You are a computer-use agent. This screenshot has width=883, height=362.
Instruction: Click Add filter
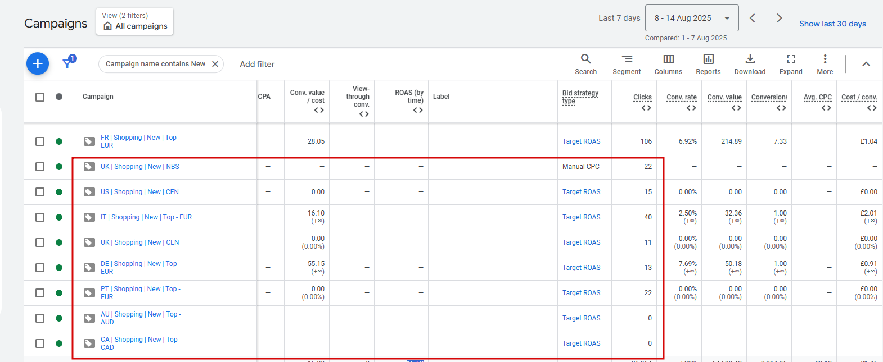(x=257, y=64)
